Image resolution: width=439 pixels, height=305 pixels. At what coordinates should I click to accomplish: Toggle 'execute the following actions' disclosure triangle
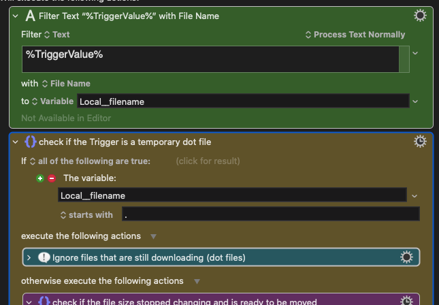tap(153, 236)
